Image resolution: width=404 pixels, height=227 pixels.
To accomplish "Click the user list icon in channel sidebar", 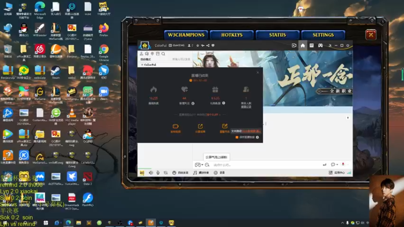I will point(141,54).
